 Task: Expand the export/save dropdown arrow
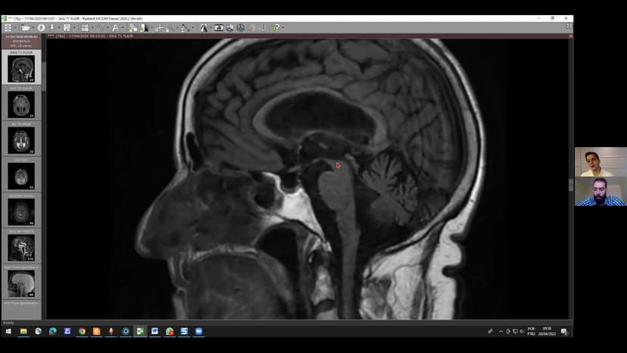point(74,27)
